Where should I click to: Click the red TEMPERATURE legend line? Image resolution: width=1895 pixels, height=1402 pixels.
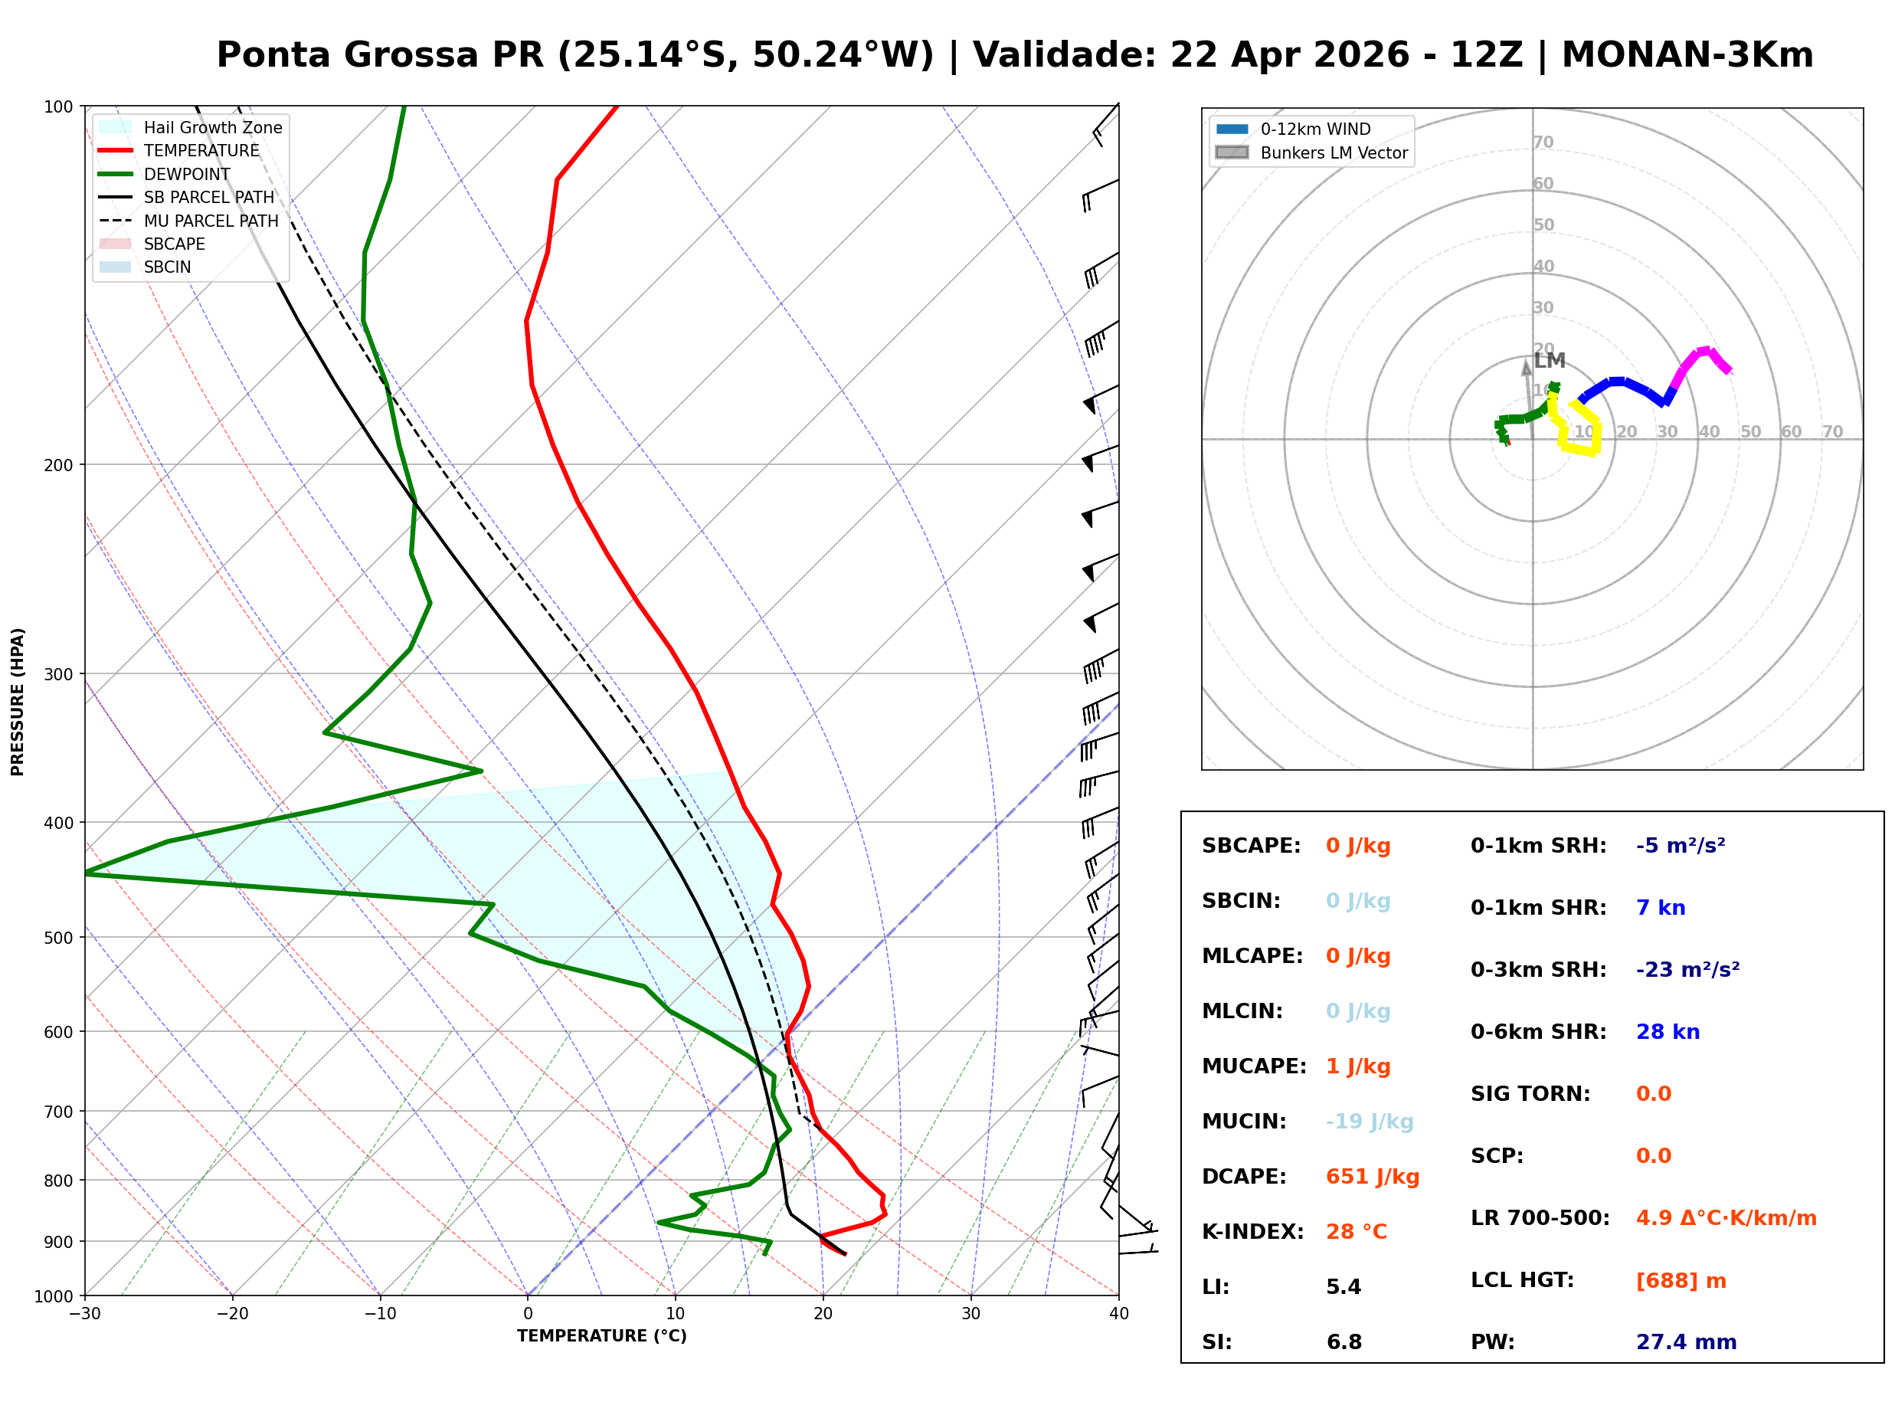[116, 150]
